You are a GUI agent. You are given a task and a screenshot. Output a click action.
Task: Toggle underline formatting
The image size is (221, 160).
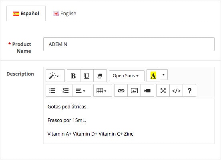(x=87, y=76)
